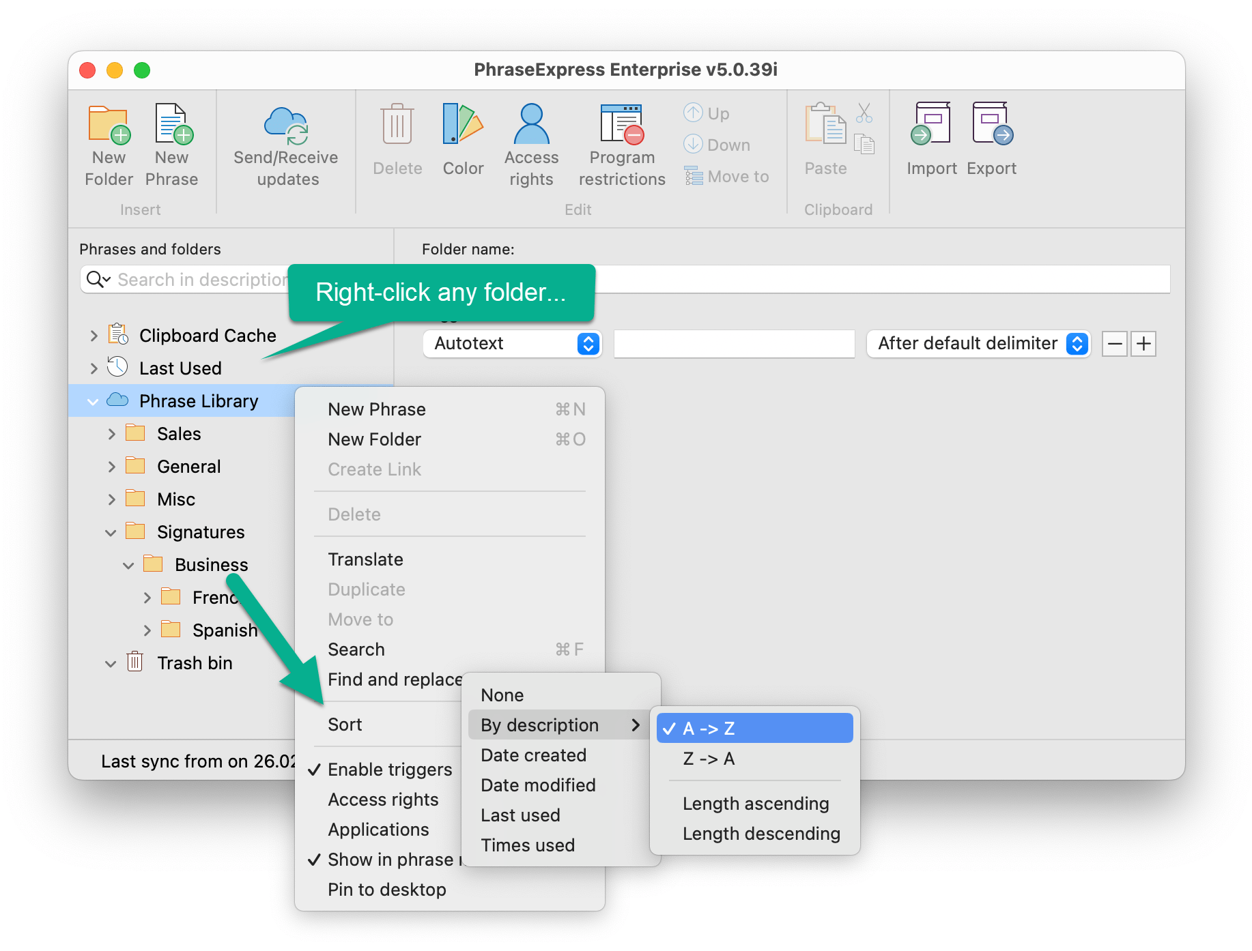
Task: Open the Access rights person icon
Action: [531, 124]
